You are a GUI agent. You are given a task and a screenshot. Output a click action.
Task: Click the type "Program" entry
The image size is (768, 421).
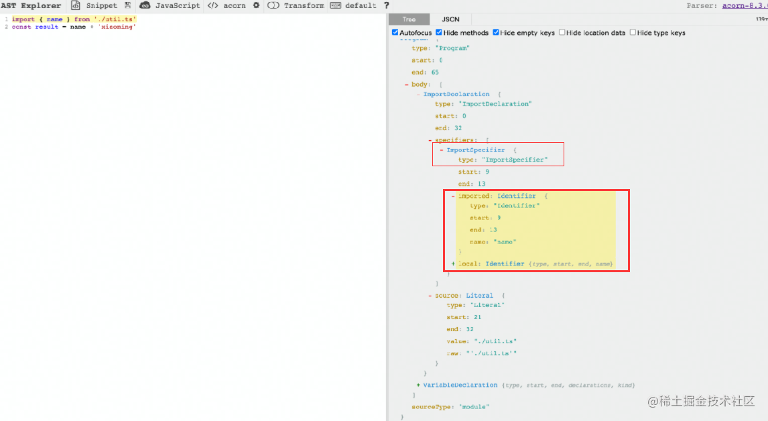[x=441, y=48]
